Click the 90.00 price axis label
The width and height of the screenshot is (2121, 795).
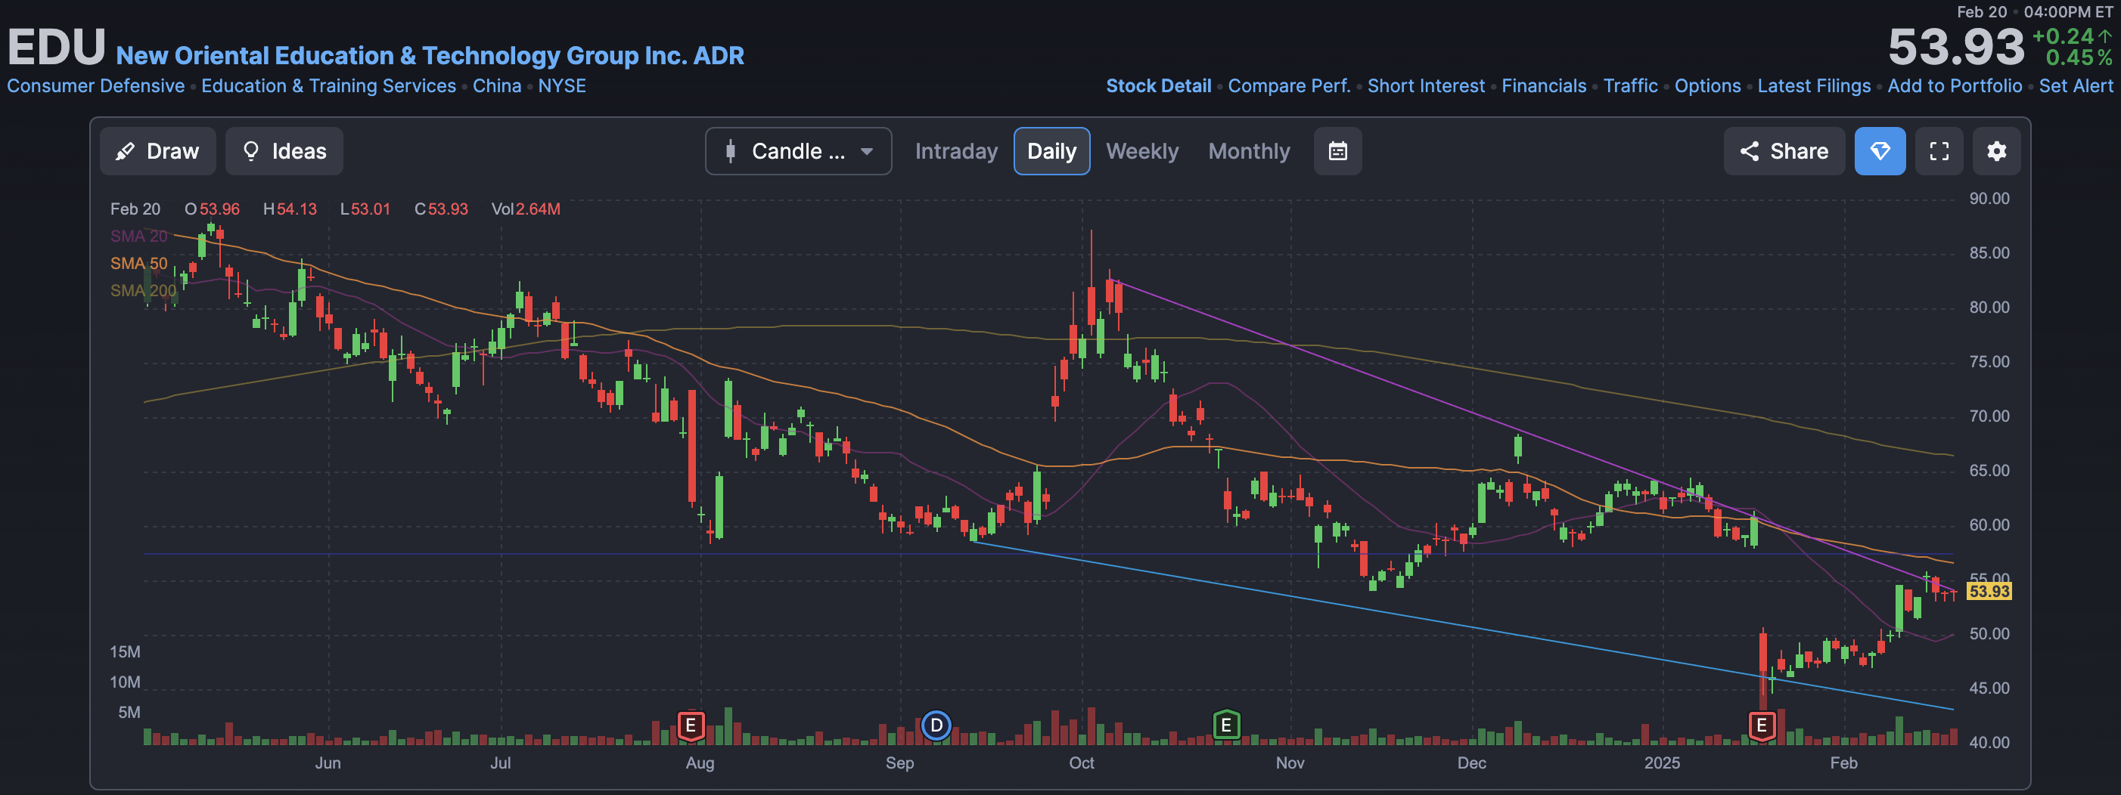click(x=1989, y=198)
